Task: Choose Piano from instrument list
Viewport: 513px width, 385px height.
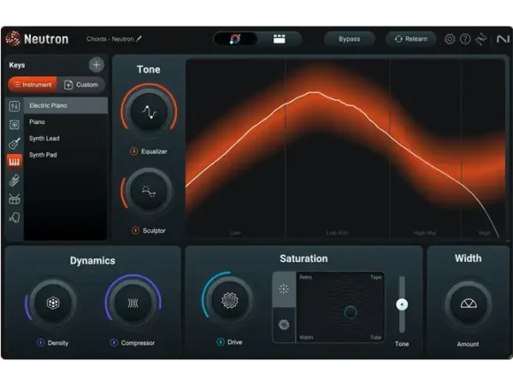Action: (x=66, y=121)
